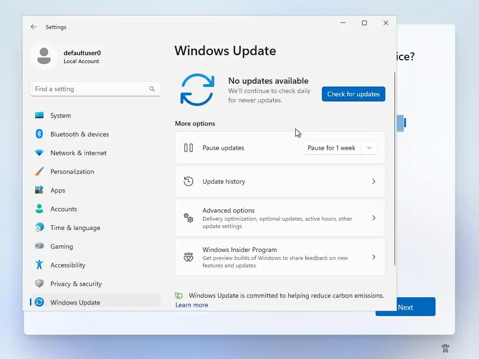Maximize the Settings window
Viewport: 479px width, 359px height.
364,23
